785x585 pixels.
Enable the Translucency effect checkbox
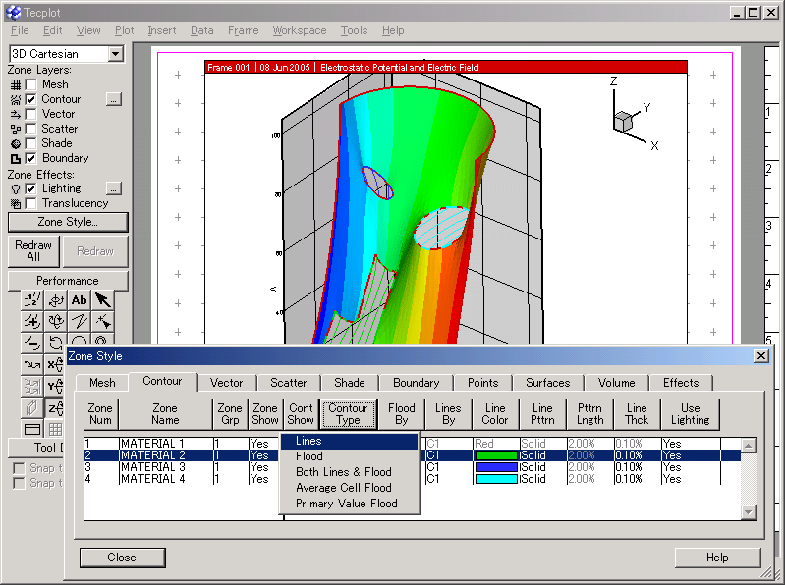[31, 203]
